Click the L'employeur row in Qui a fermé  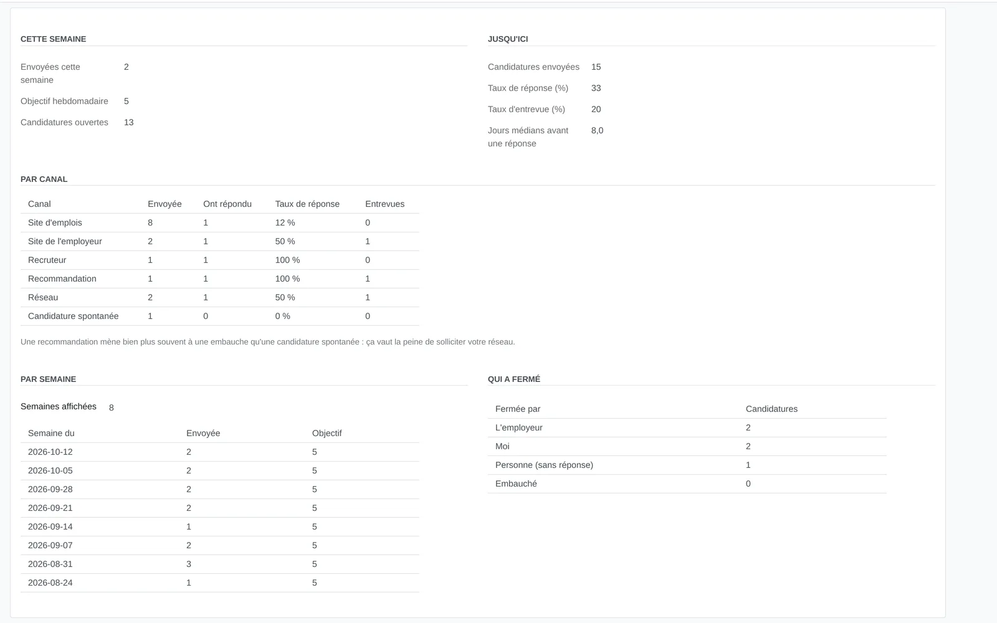click(687, 427)
